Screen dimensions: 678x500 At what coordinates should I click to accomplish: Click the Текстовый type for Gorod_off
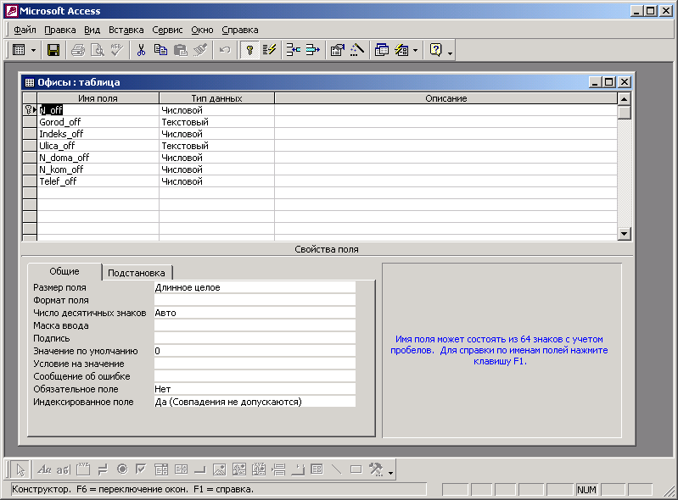click(216, 122)
